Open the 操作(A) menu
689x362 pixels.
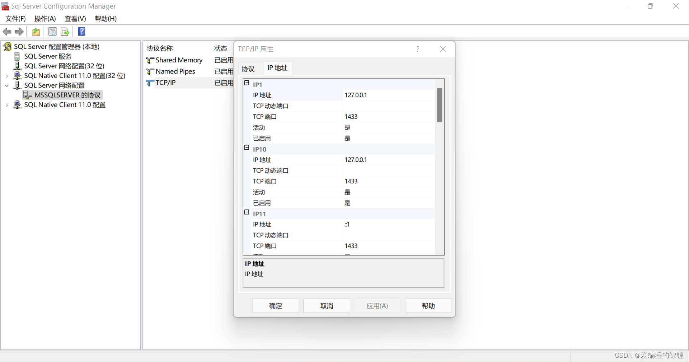pos(45,19)
